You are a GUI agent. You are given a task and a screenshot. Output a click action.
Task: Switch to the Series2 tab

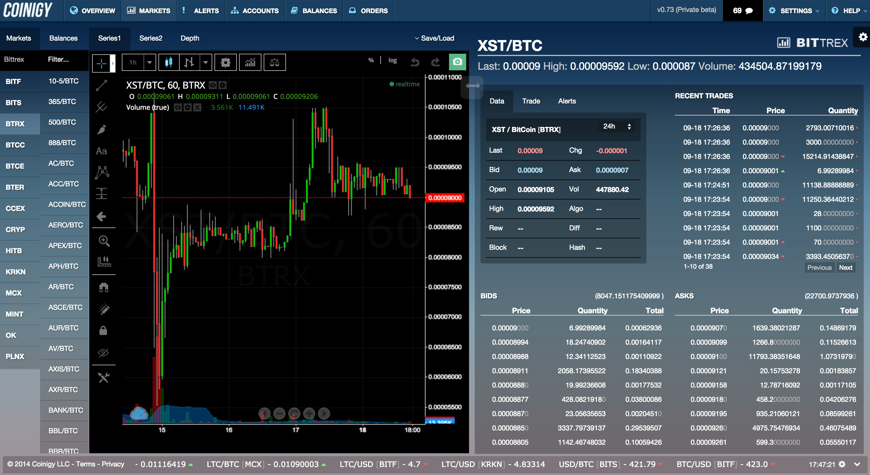tap(151, 38)
